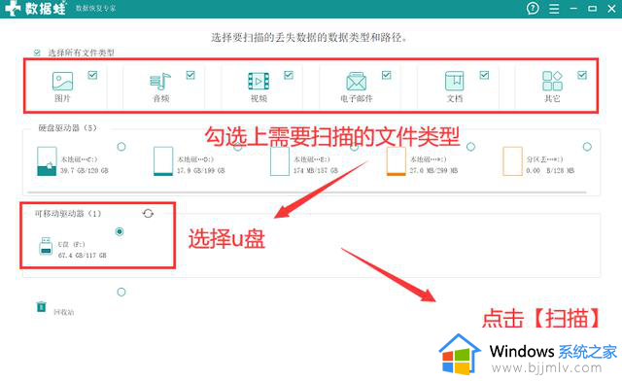Click the C: local disk drive icon
The image size is (622, 381).
(x=47, y=161)
